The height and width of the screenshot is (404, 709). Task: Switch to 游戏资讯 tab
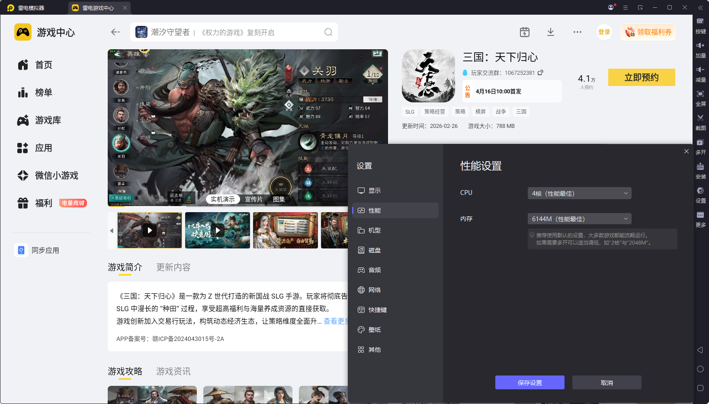(x=173, y=372)
